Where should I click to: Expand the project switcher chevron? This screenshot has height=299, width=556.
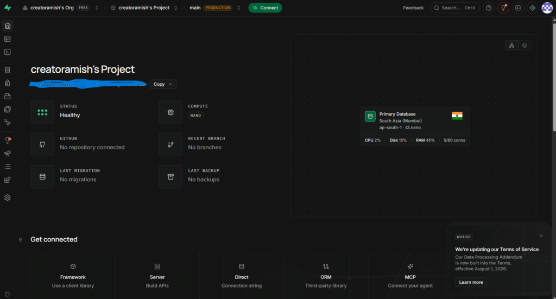175,8
